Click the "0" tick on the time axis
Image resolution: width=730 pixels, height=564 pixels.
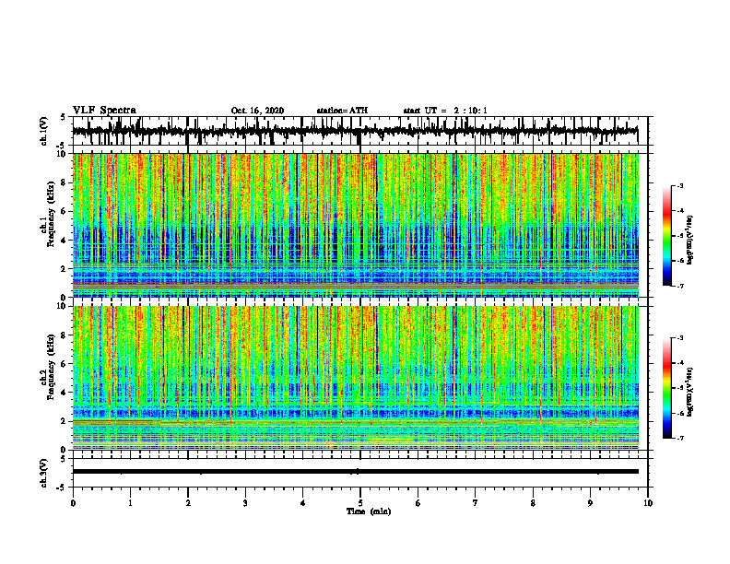pyautogui.click(x=73, y=503)
